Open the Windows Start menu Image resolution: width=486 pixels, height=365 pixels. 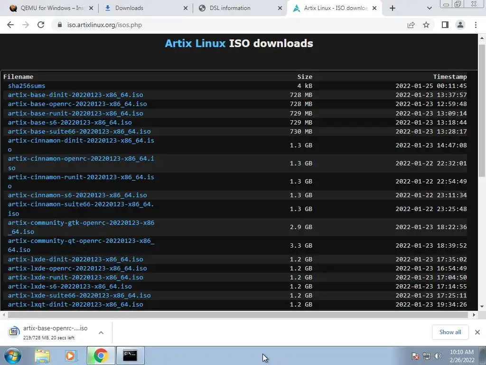click(x=12, y=355)
